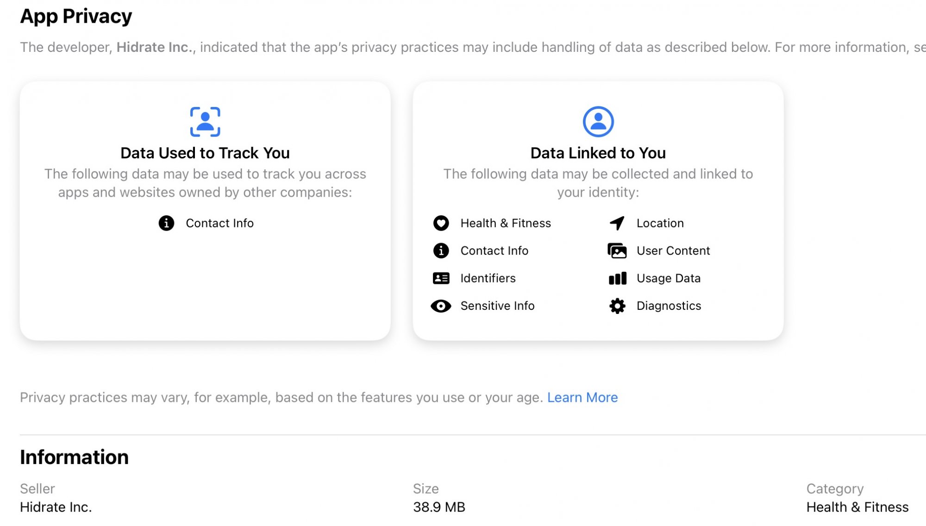Click the App Privacy section heading

tap(76, 16)
